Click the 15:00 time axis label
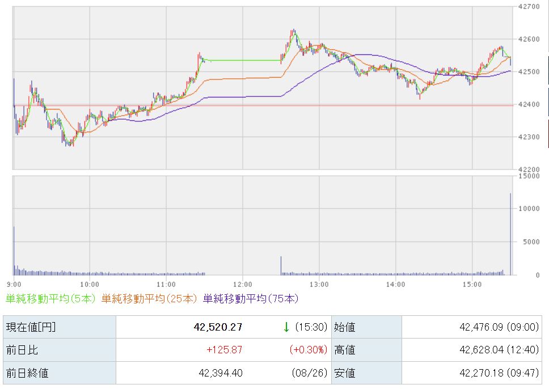Image resolution: width=549 pixels, height=389 pixels. (x=472, y=284)
